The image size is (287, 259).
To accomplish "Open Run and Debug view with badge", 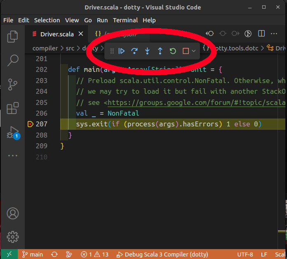I will tap(13, 132).
